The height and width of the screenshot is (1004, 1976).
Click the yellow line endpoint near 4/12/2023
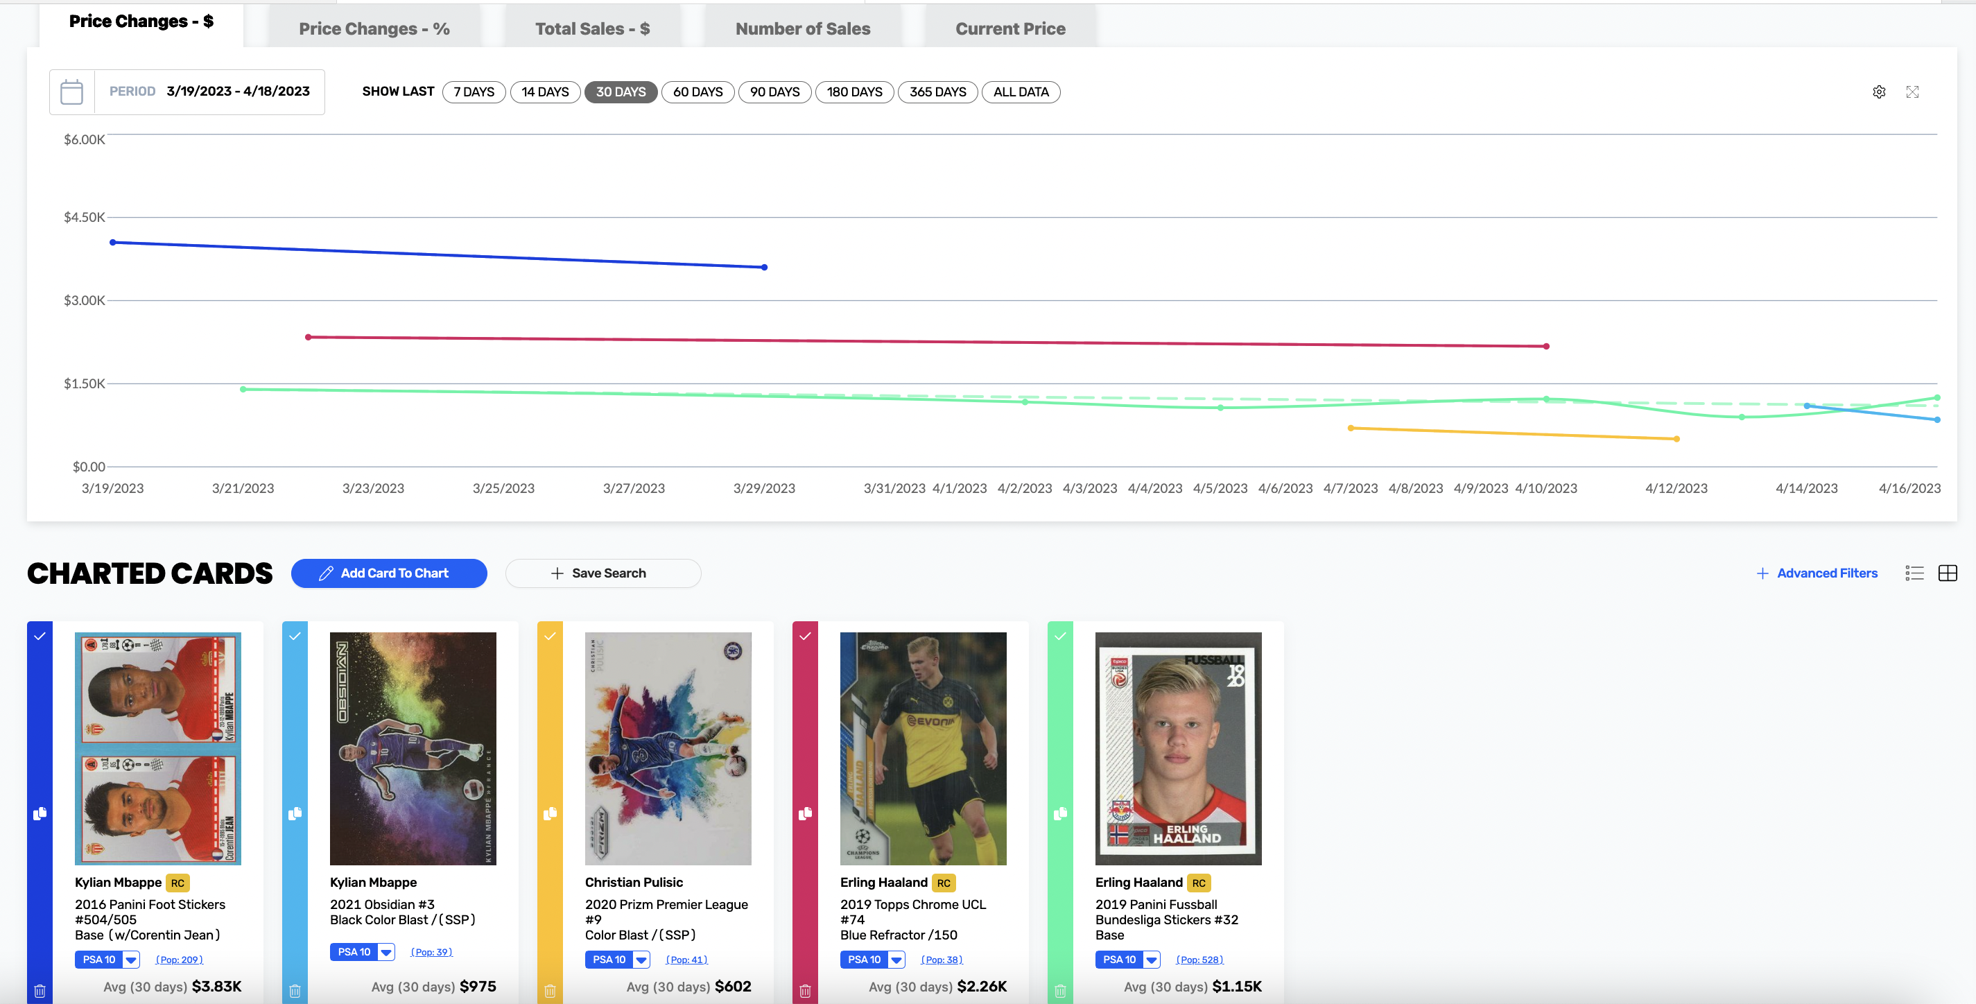1677,440
